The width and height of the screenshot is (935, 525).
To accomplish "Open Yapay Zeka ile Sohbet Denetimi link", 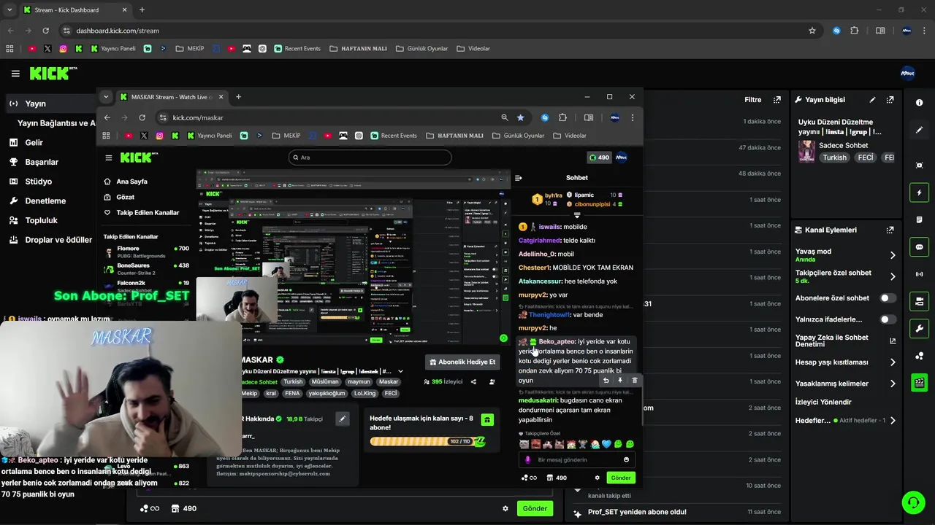I will (x=845, y=341).
